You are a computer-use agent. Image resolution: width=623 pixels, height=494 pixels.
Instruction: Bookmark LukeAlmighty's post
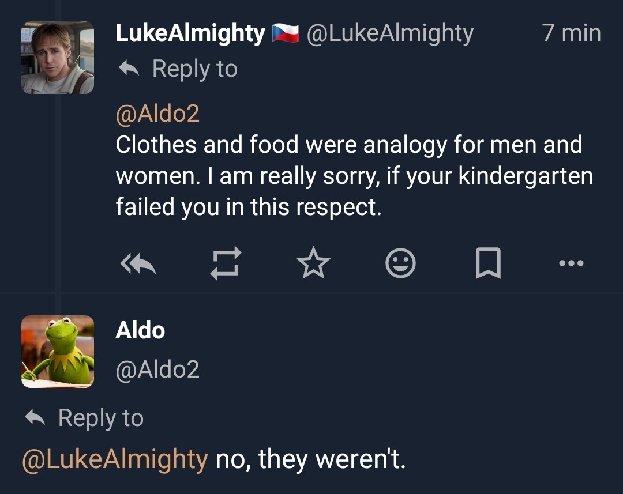point(488,264)
